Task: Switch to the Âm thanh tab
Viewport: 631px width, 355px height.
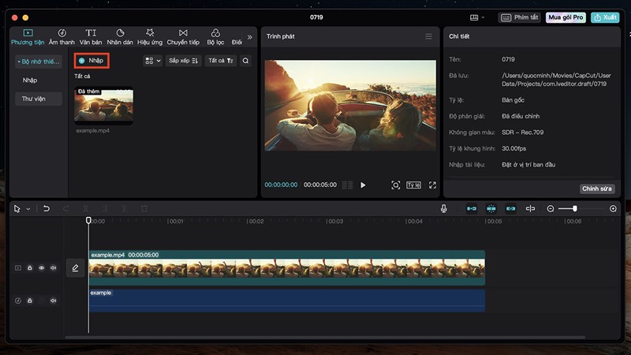Action: click(x=62, y=36)
